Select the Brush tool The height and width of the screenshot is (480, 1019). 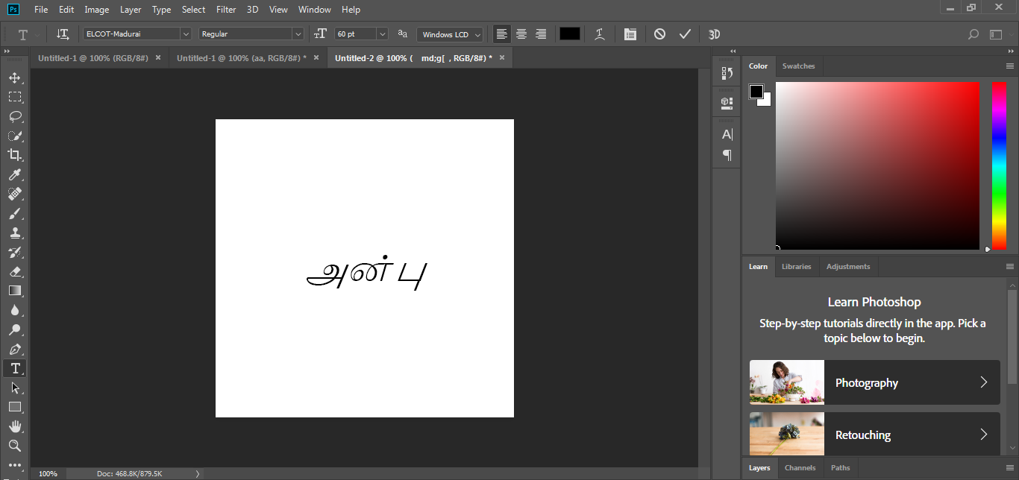pyautogui.click(x=15, y=213)
